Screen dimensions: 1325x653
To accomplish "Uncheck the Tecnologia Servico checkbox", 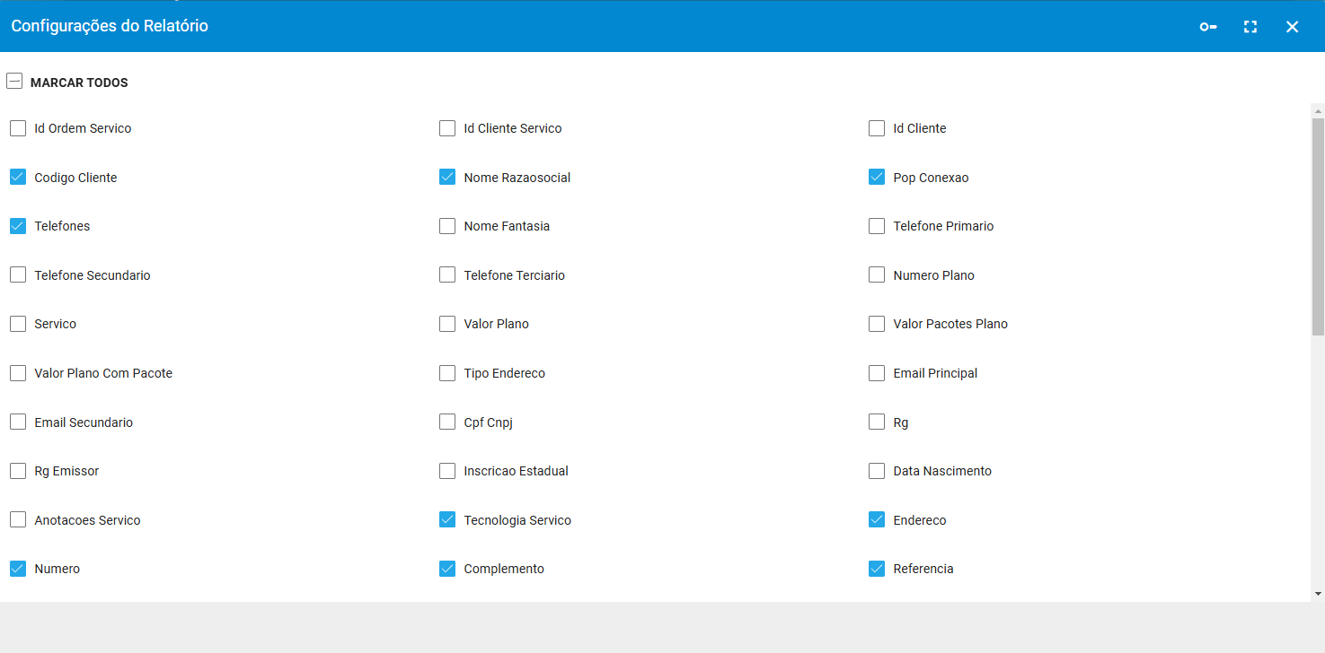I will (447, 519).
